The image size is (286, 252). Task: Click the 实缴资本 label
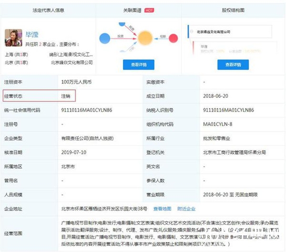(155, 82)
